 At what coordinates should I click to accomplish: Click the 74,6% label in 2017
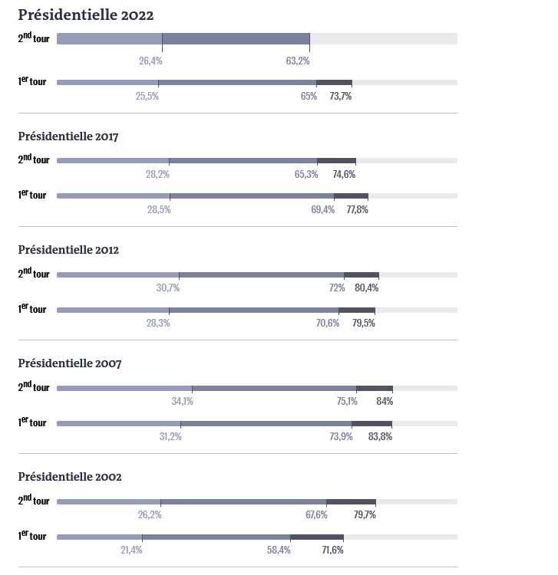click(x=344, y=175)
